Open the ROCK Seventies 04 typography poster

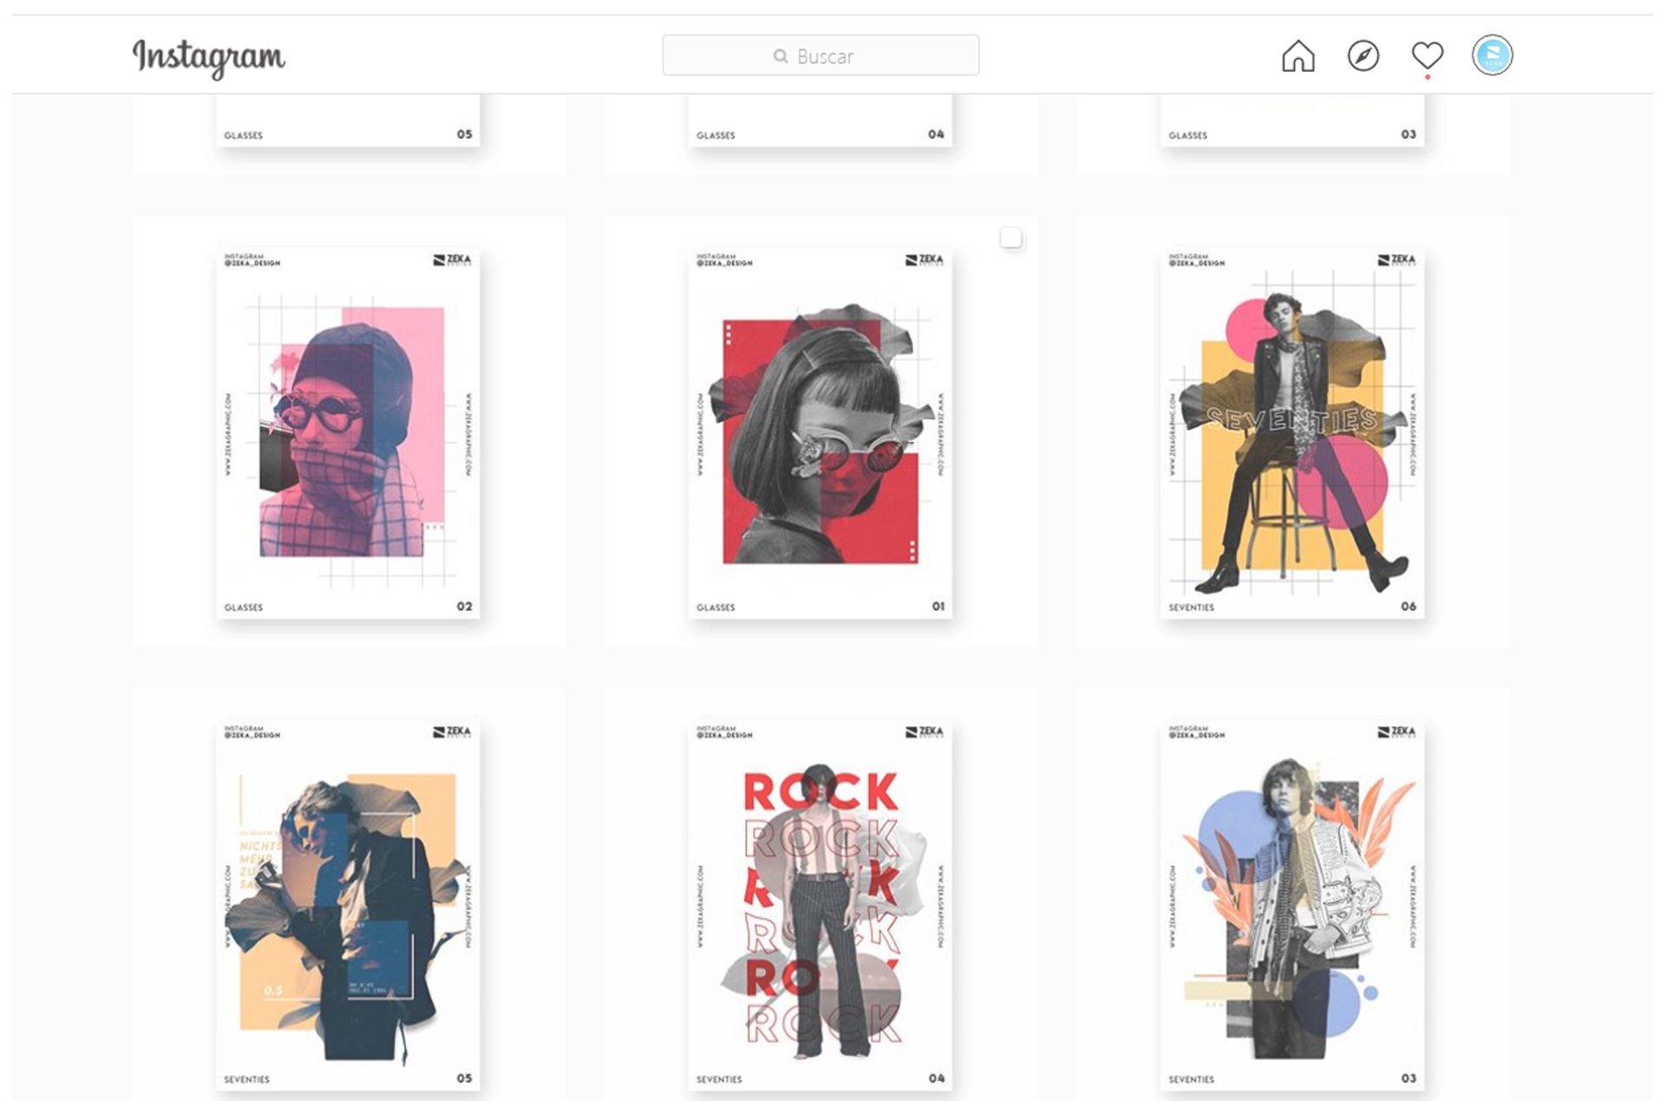click(x=819, y=901)
